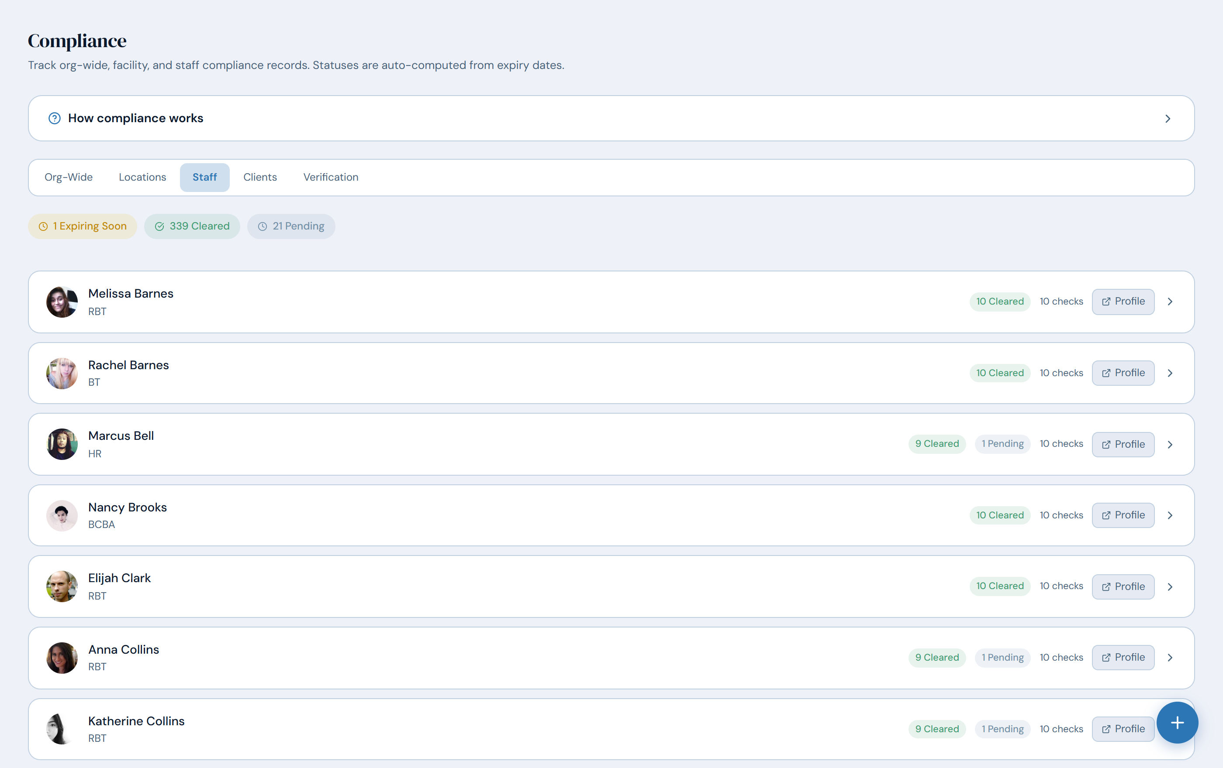Open the Verification tab

click(331, 177)
